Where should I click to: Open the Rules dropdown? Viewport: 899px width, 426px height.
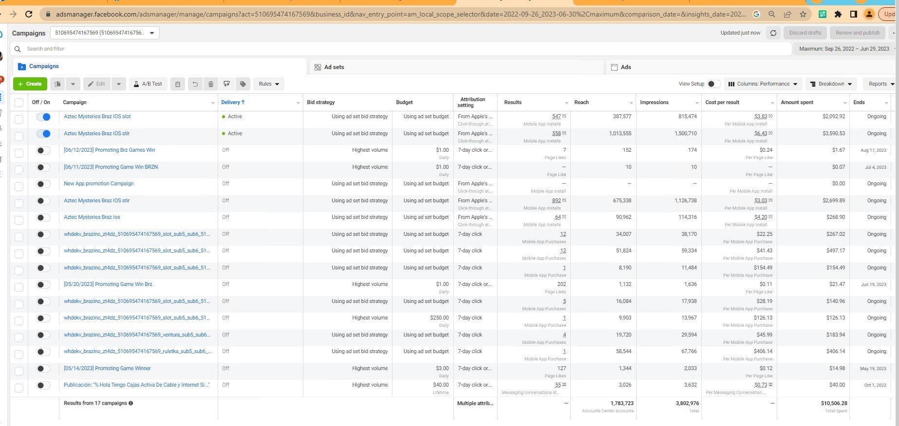(x=269, y=84)
